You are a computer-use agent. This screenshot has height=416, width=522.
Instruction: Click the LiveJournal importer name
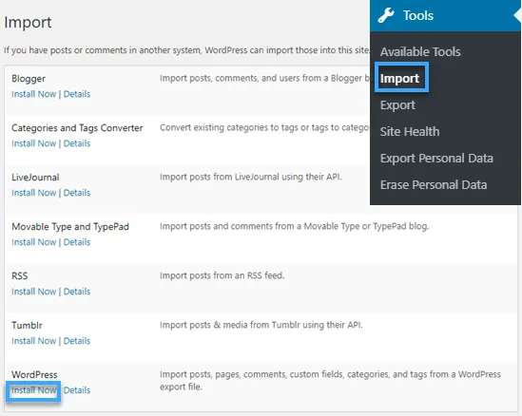click(x=35, y=178)
